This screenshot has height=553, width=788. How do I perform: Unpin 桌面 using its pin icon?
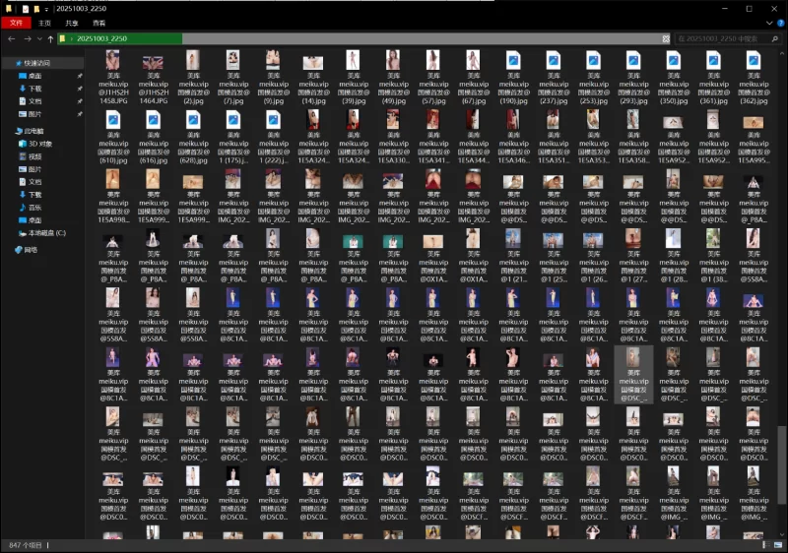(80, 76)
